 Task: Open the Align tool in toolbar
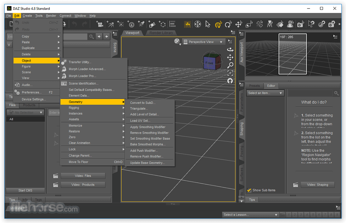172,24
